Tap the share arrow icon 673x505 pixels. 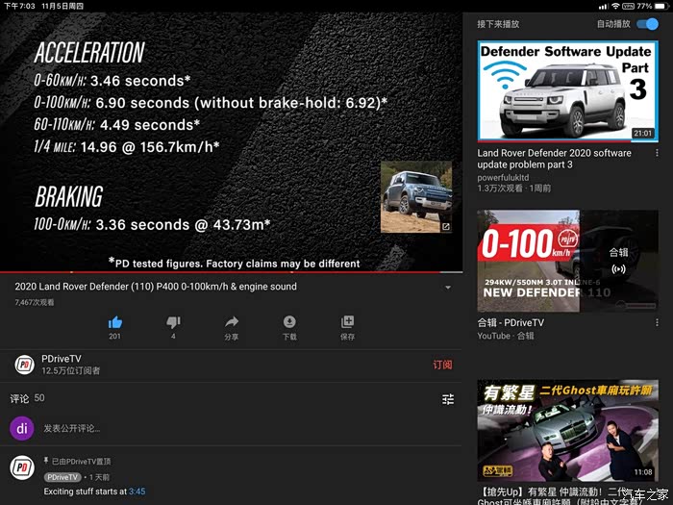click(x=232, y=322)
